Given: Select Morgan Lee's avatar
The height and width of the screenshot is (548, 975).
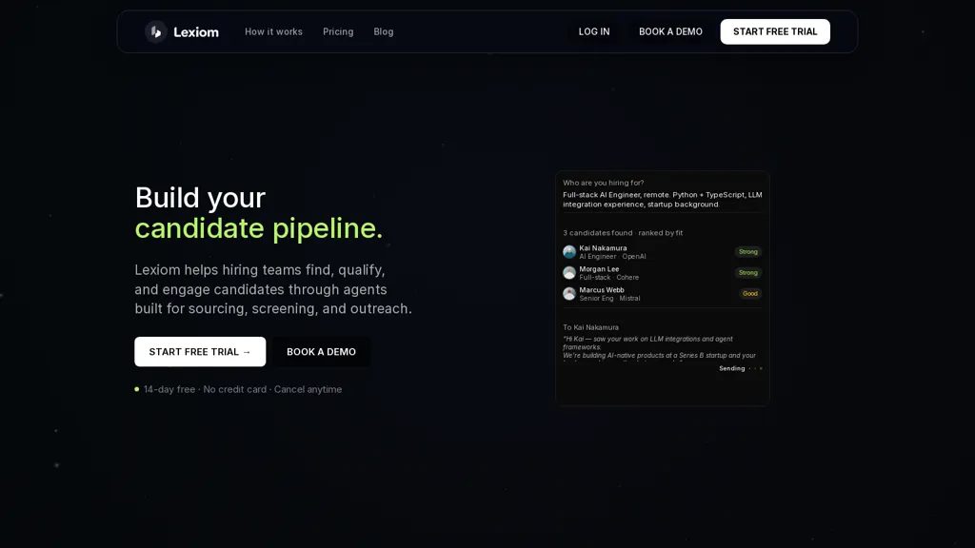Looking at the screenshot, I should pyautogui.click(x=569, y=273).
